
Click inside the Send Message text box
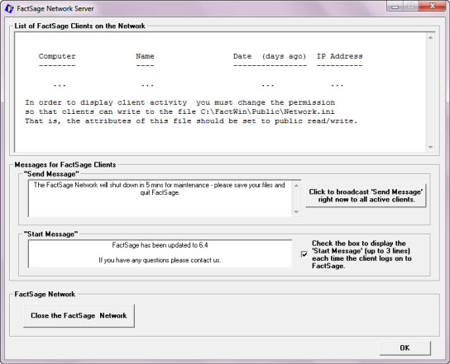coord(160,198)
